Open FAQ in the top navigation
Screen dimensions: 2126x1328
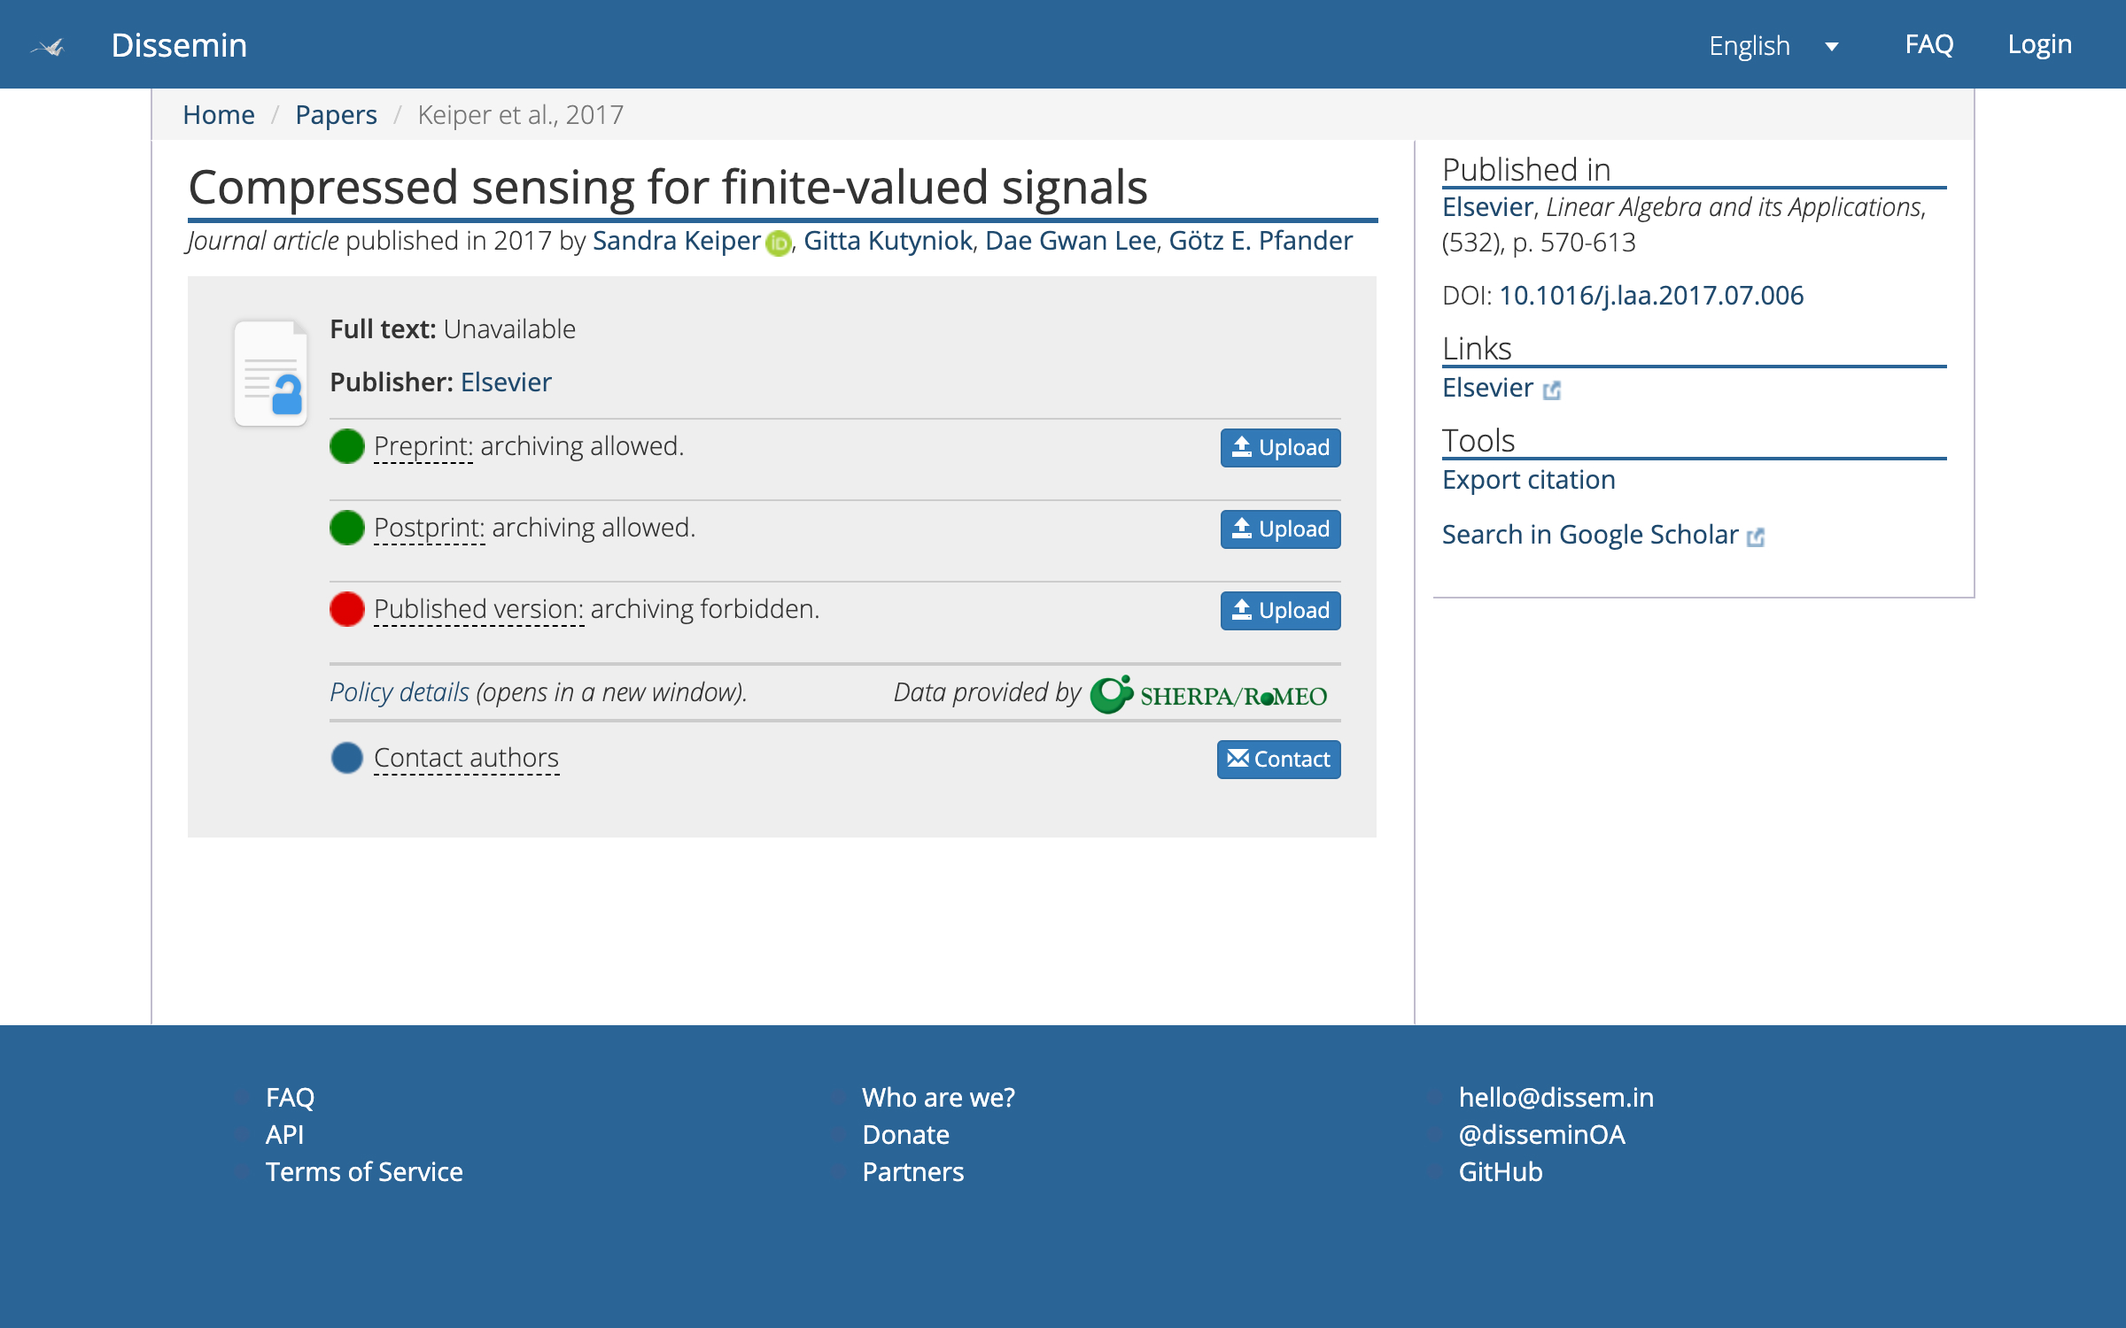point(1928,44)
